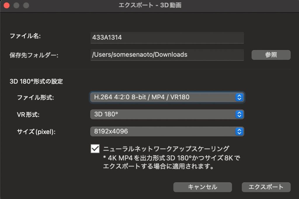Click into the 433A1314 file name field
This screenshot has height=199, width=299.
pyautogui.click(x=167, y=38)
